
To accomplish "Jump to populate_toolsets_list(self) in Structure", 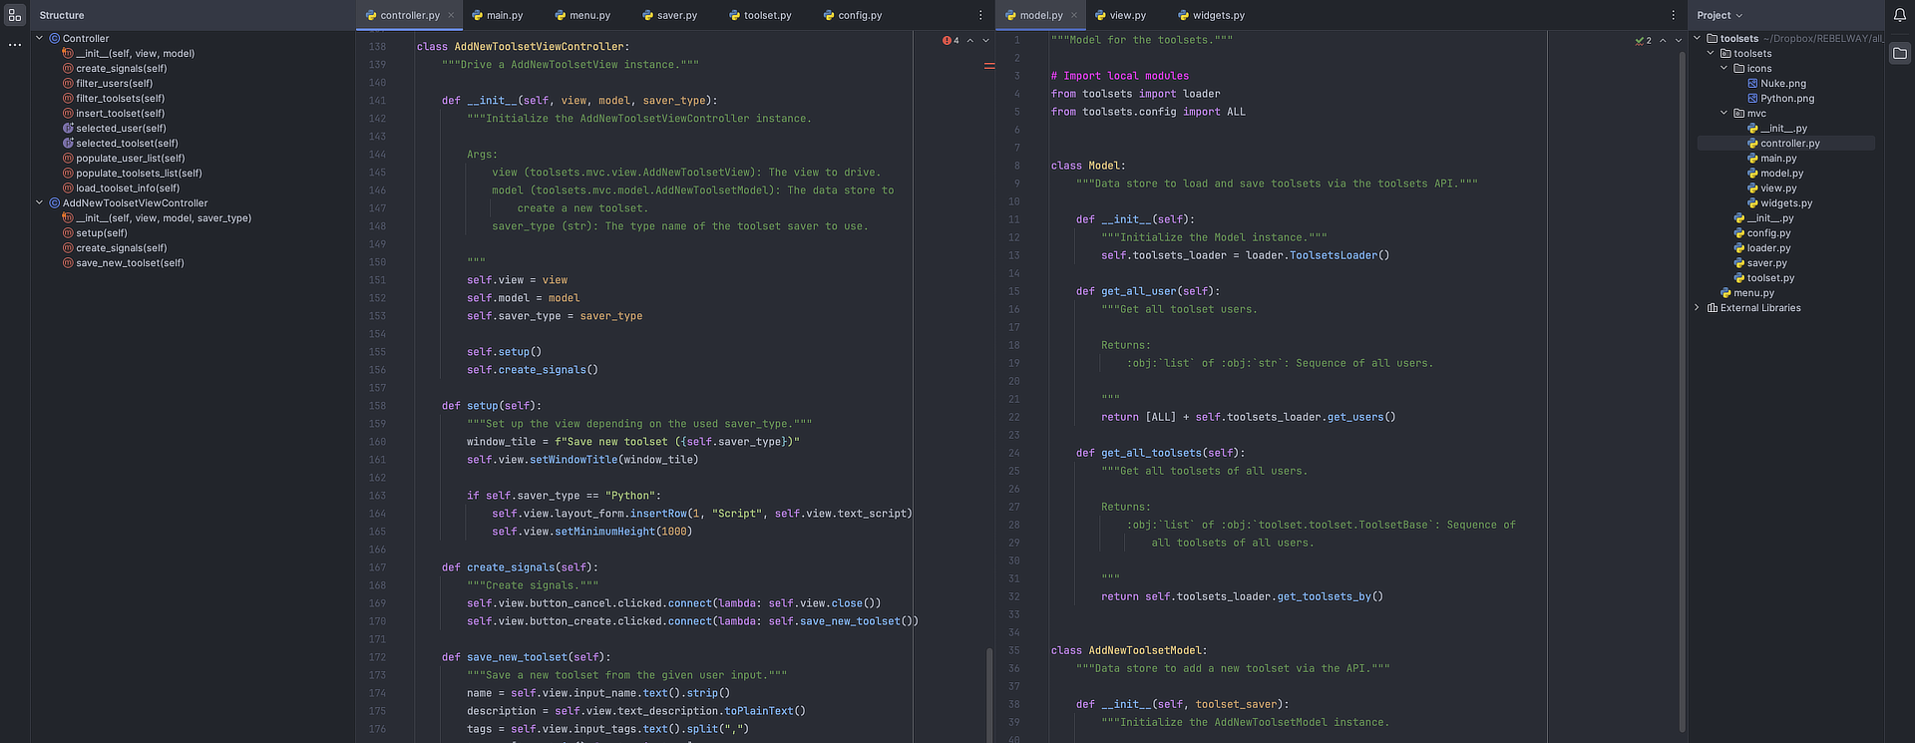I will [139, 173].
